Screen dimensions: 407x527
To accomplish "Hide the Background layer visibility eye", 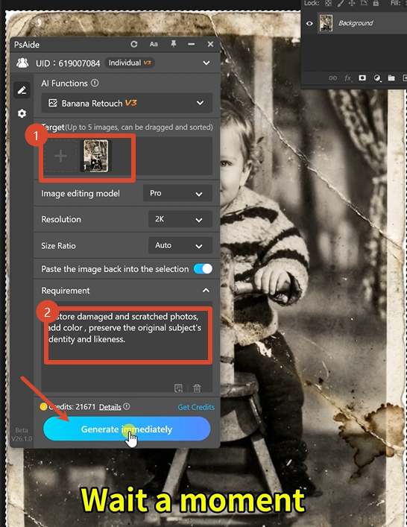I will (x=309, y=23).
